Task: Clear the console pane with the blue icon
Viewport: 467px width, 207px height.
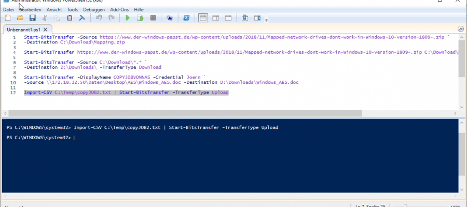Action: [x=81, y=18]
